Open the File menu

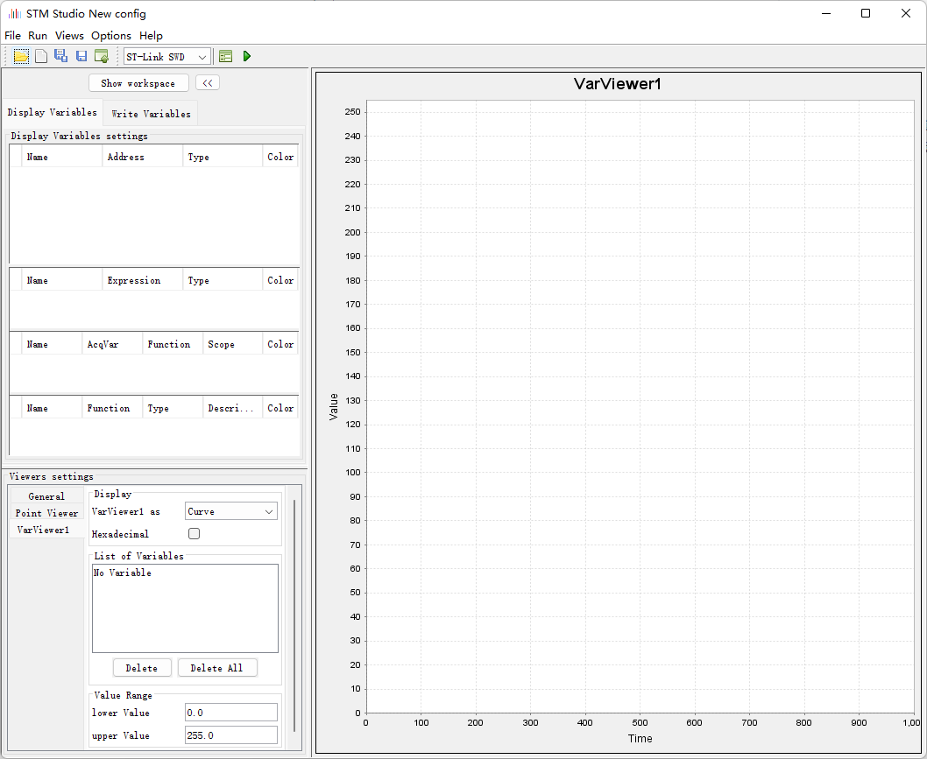click(12, 35)
